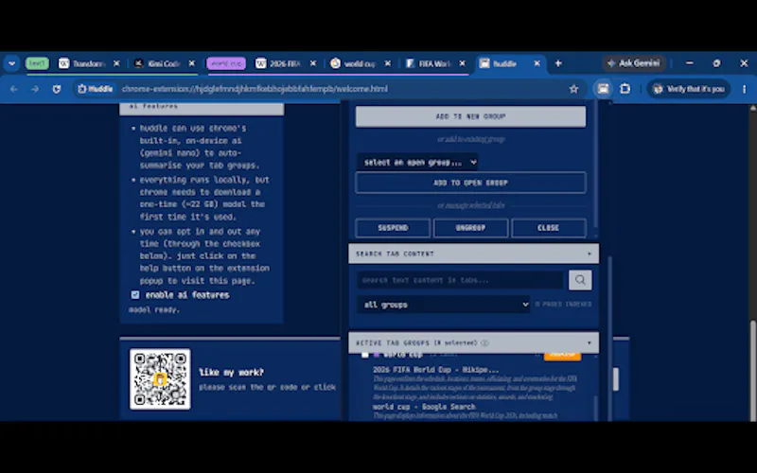Click the QR code image
Screen dimensions: 757x473
(160, 379)
